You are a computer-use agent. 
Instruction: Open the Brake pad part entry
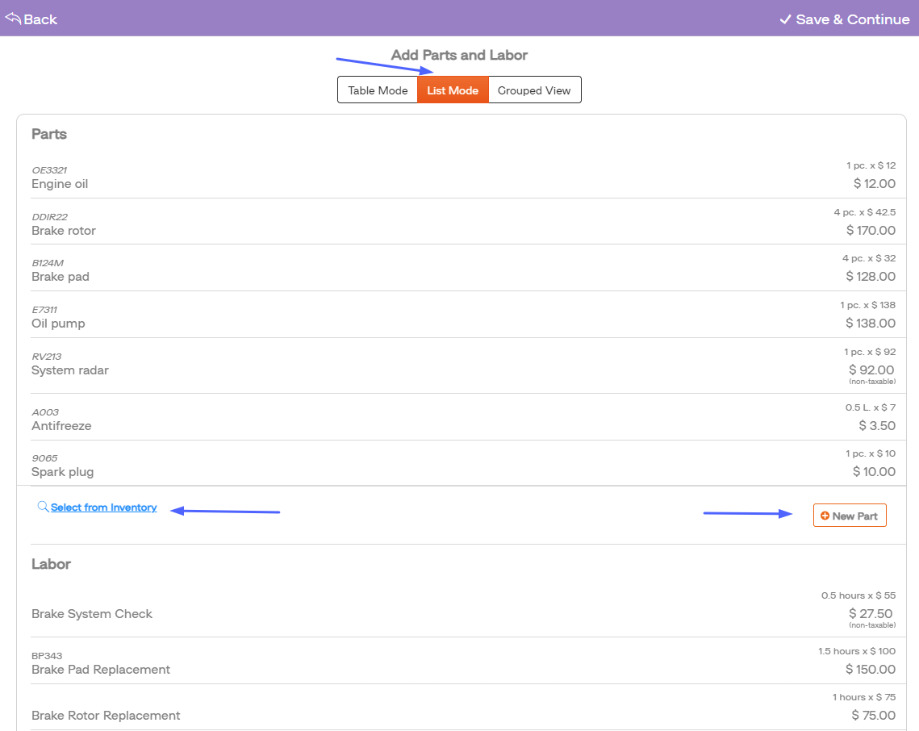61,277
